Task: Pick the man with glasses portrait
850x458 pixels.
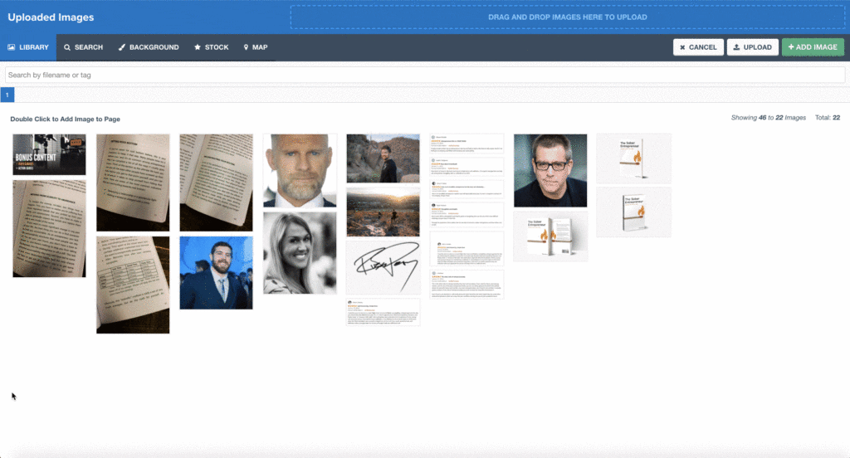Action: click(550, 171)
